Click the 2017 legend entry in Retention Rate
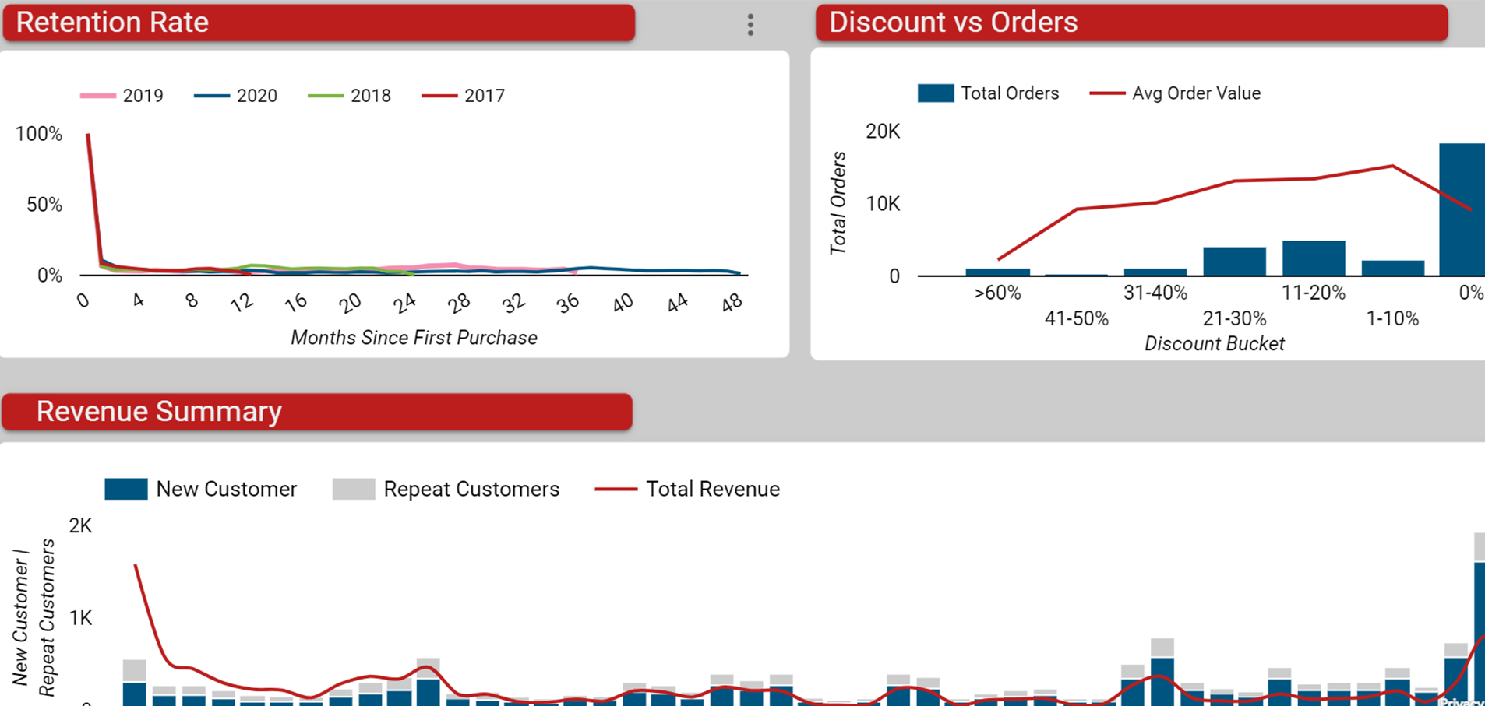Image resolution: width=1485 pixels, height=706 pixels. (x=464, y=96)
